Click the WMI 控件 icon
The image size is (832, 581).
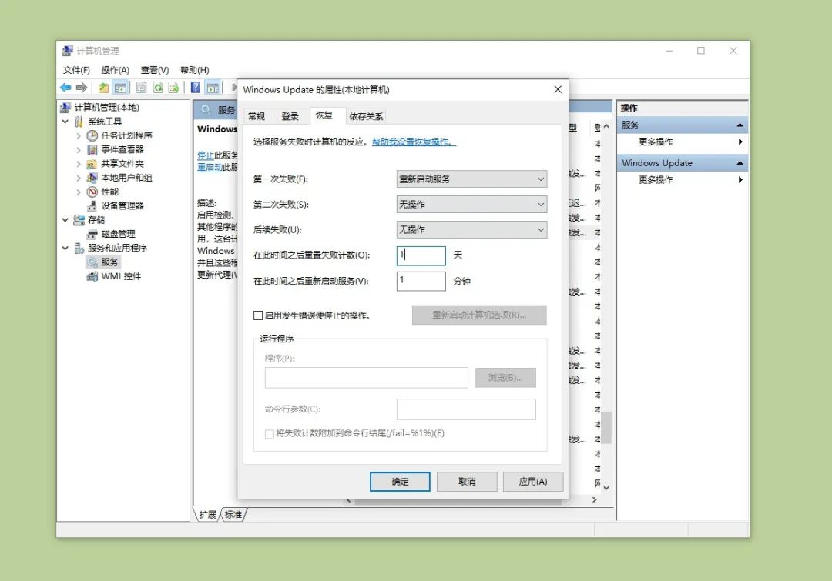[92, 276]
